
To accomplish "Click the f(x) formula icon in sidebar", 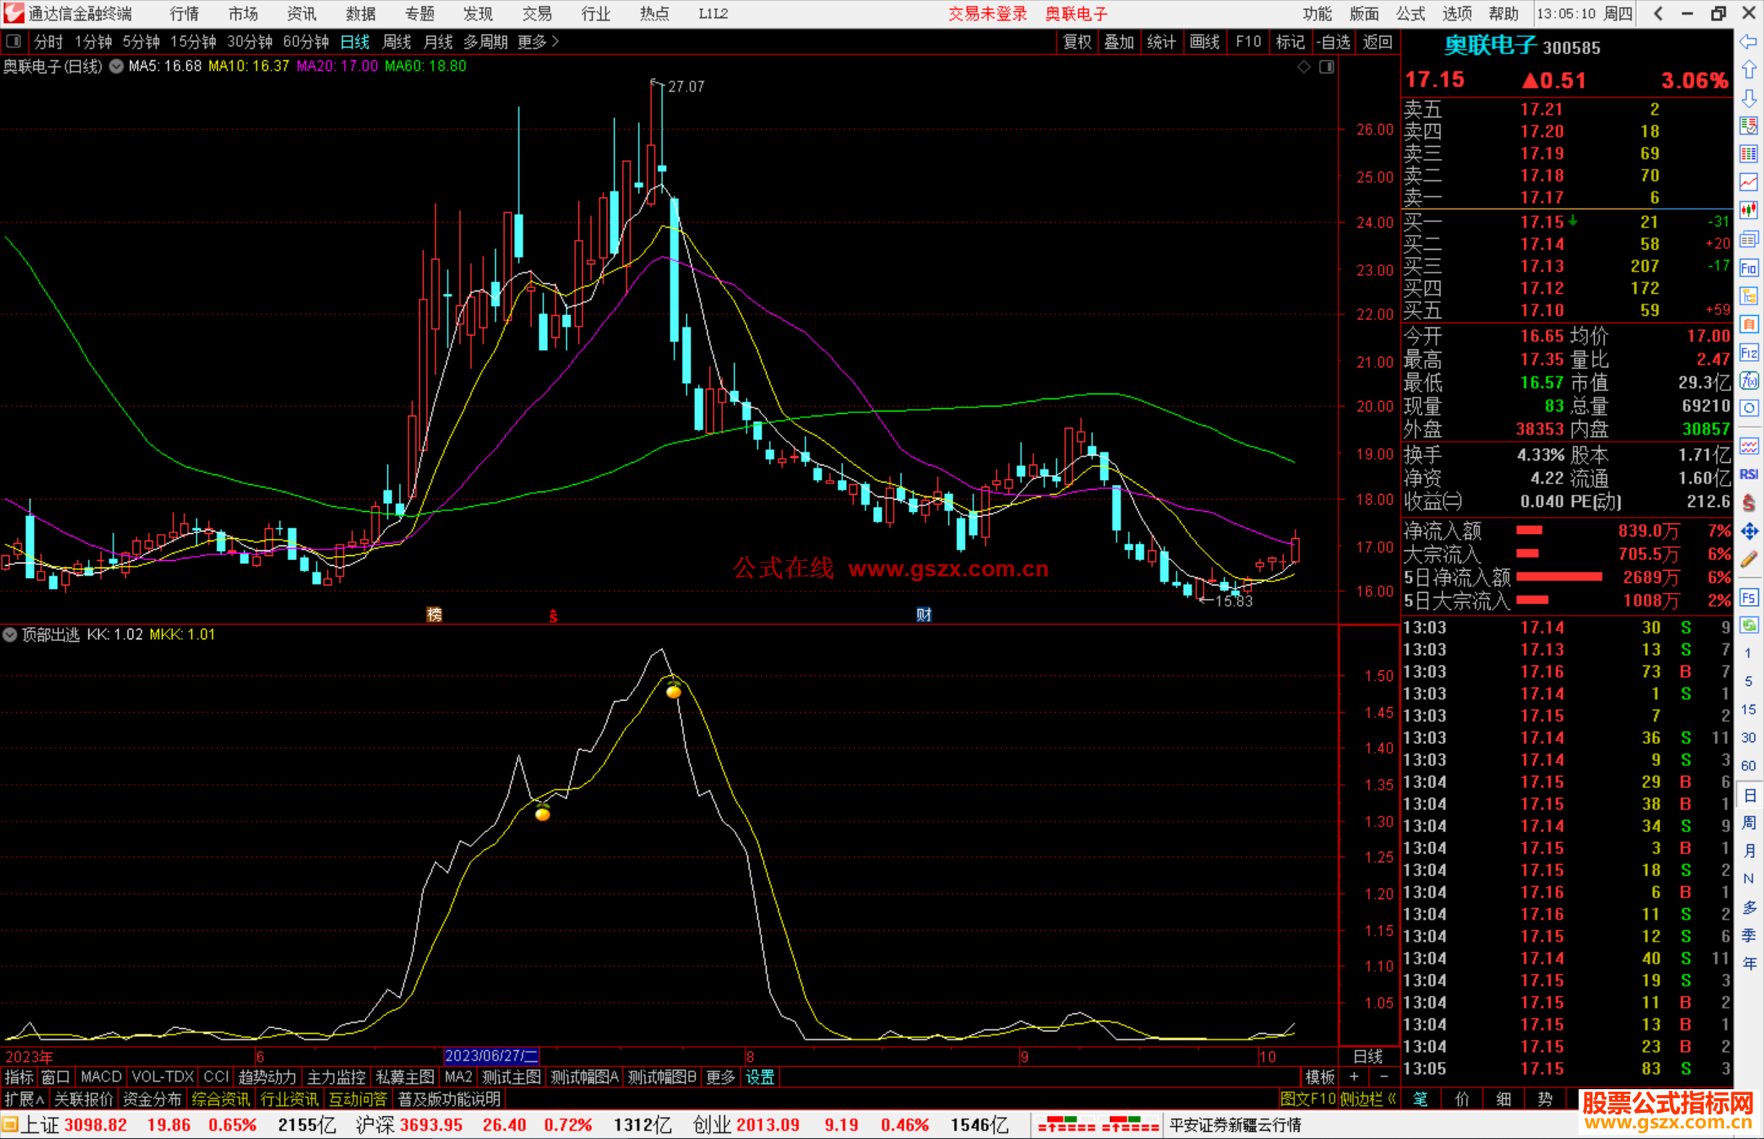I will [x=1748, y=380].
